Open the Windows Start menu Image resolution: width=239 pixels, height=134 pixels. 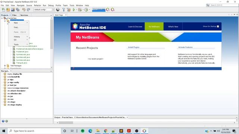click(4, 131)
